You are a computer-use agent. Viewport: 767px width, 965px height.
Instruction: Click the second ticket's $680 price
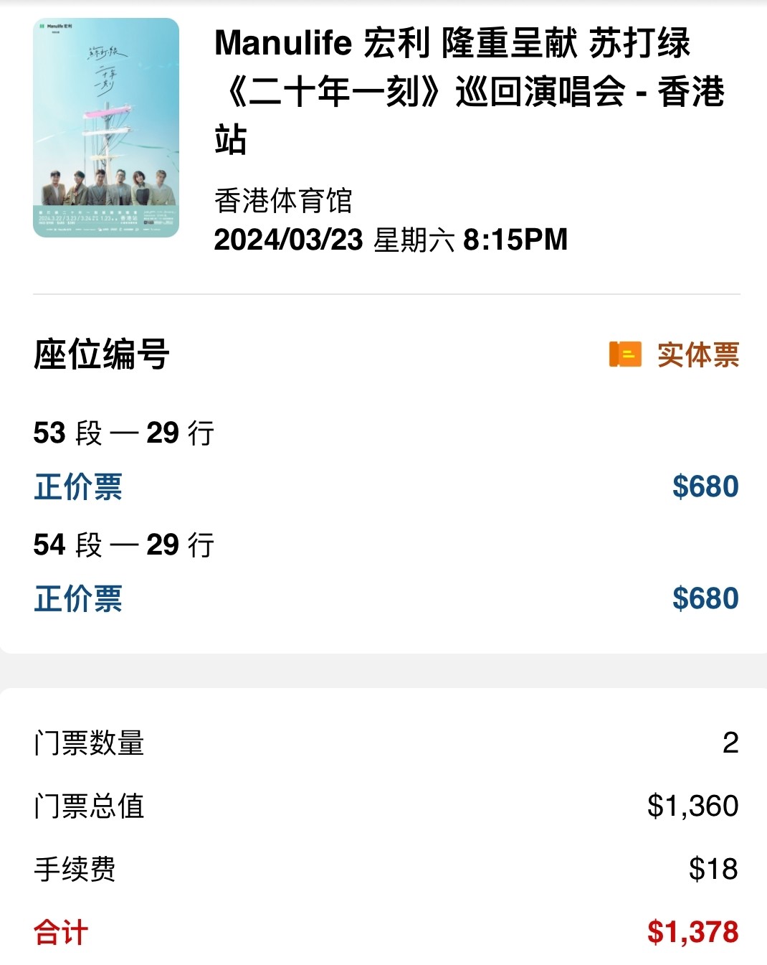click(x=705, y=598)
